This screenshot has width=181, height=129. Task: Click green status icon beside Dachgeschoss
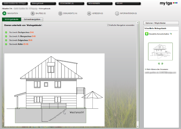click(x=6, y=32)
